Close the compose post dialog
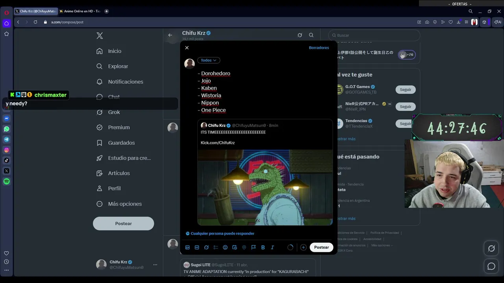 pos(187,48)
